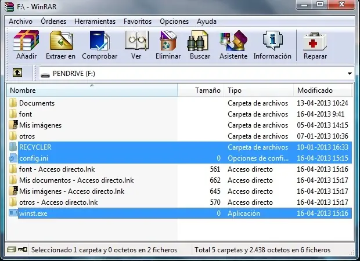Screen dimensions: 360x261
Task: Go up one folder level
Action: pyautogui.click(x=17, y=73)
